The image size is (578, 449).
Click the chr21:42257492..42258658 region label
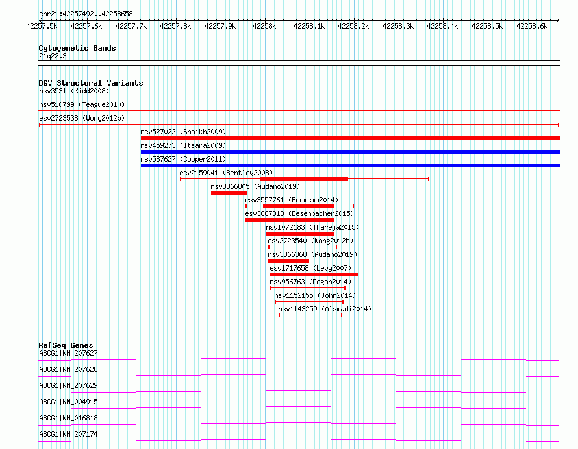(86, 14)
